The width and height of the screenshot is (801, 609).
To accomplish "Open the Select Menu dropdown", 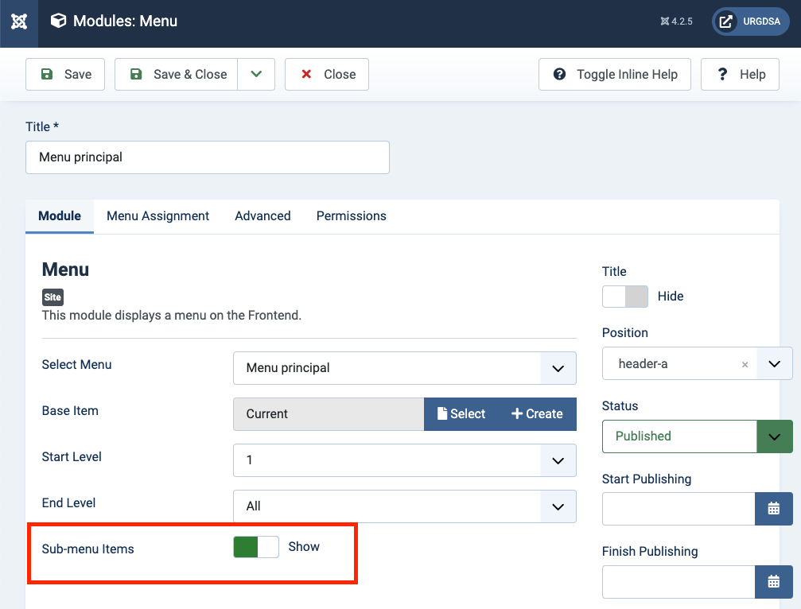I will click(404, 368).
